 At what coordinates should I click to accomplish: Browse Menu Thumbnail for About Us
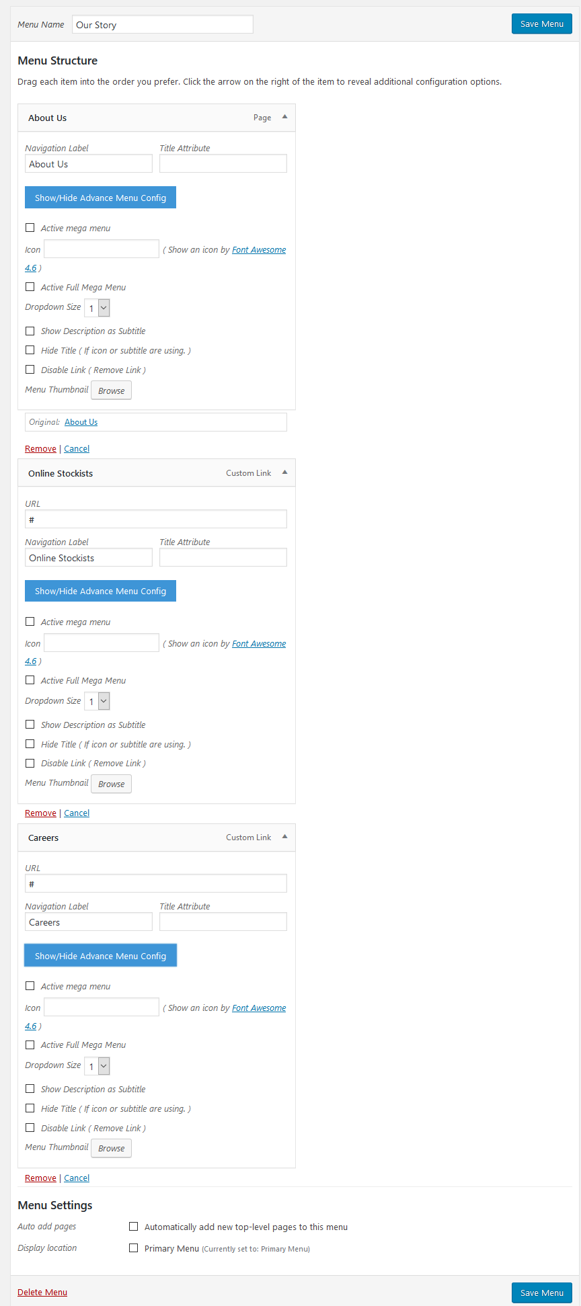pyautogui.click(x=111, y=391)
